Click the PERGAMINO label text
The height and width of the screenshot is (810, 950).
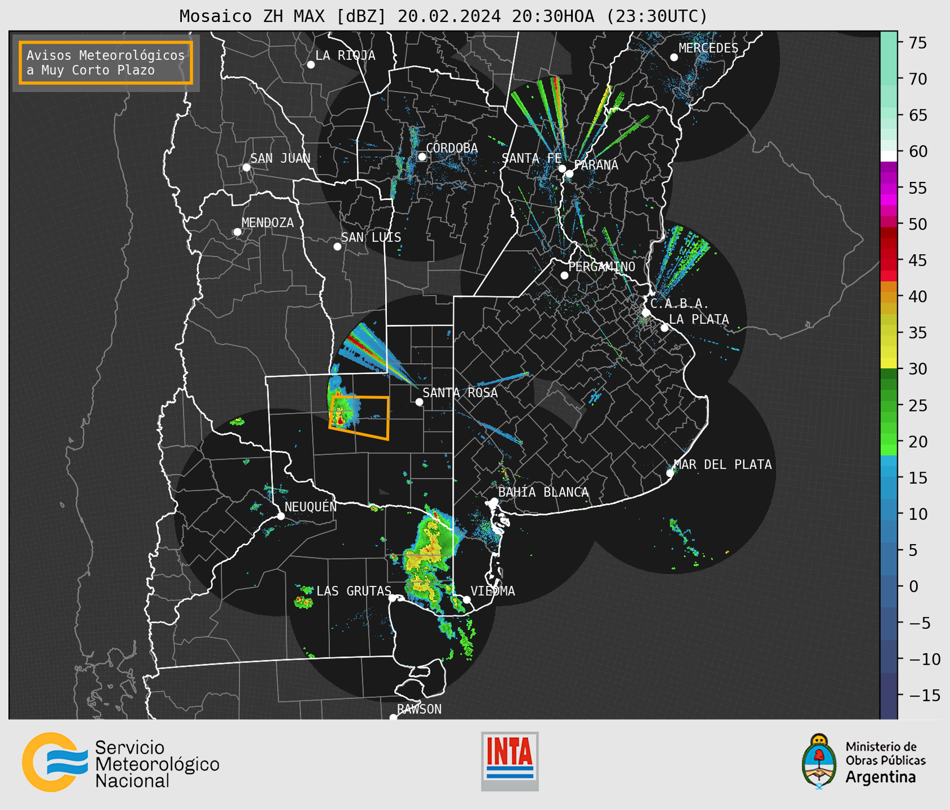tap(601, 266)
